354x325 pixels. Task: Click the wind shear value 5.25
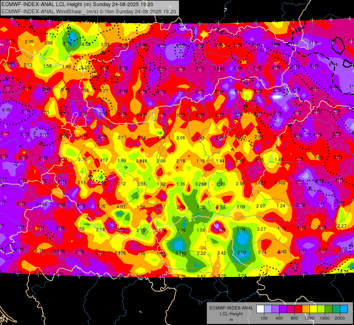[85, 68]
